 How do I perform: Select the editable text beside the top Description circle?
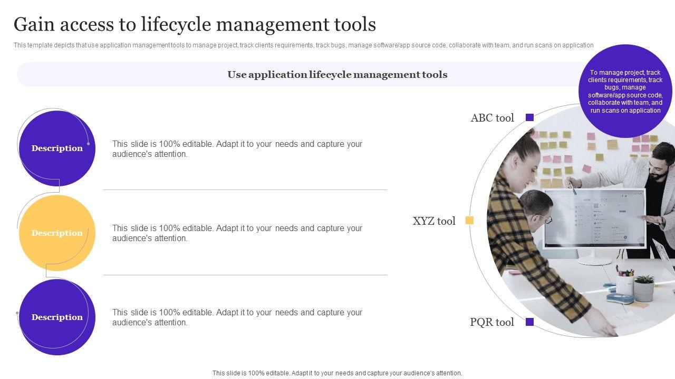(x=237, y=149)
